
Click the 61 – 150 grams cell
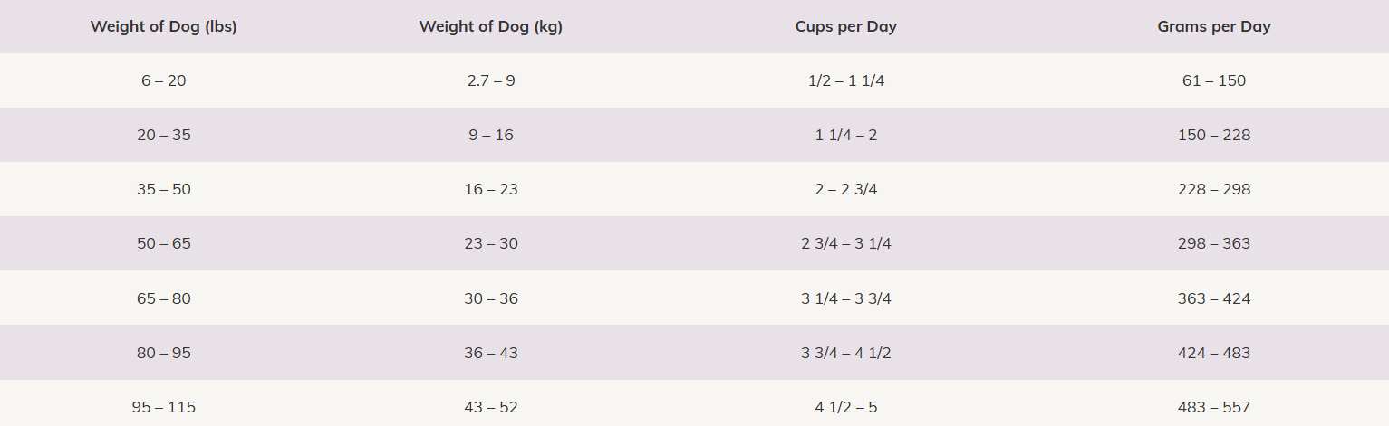coord(1213,80)
